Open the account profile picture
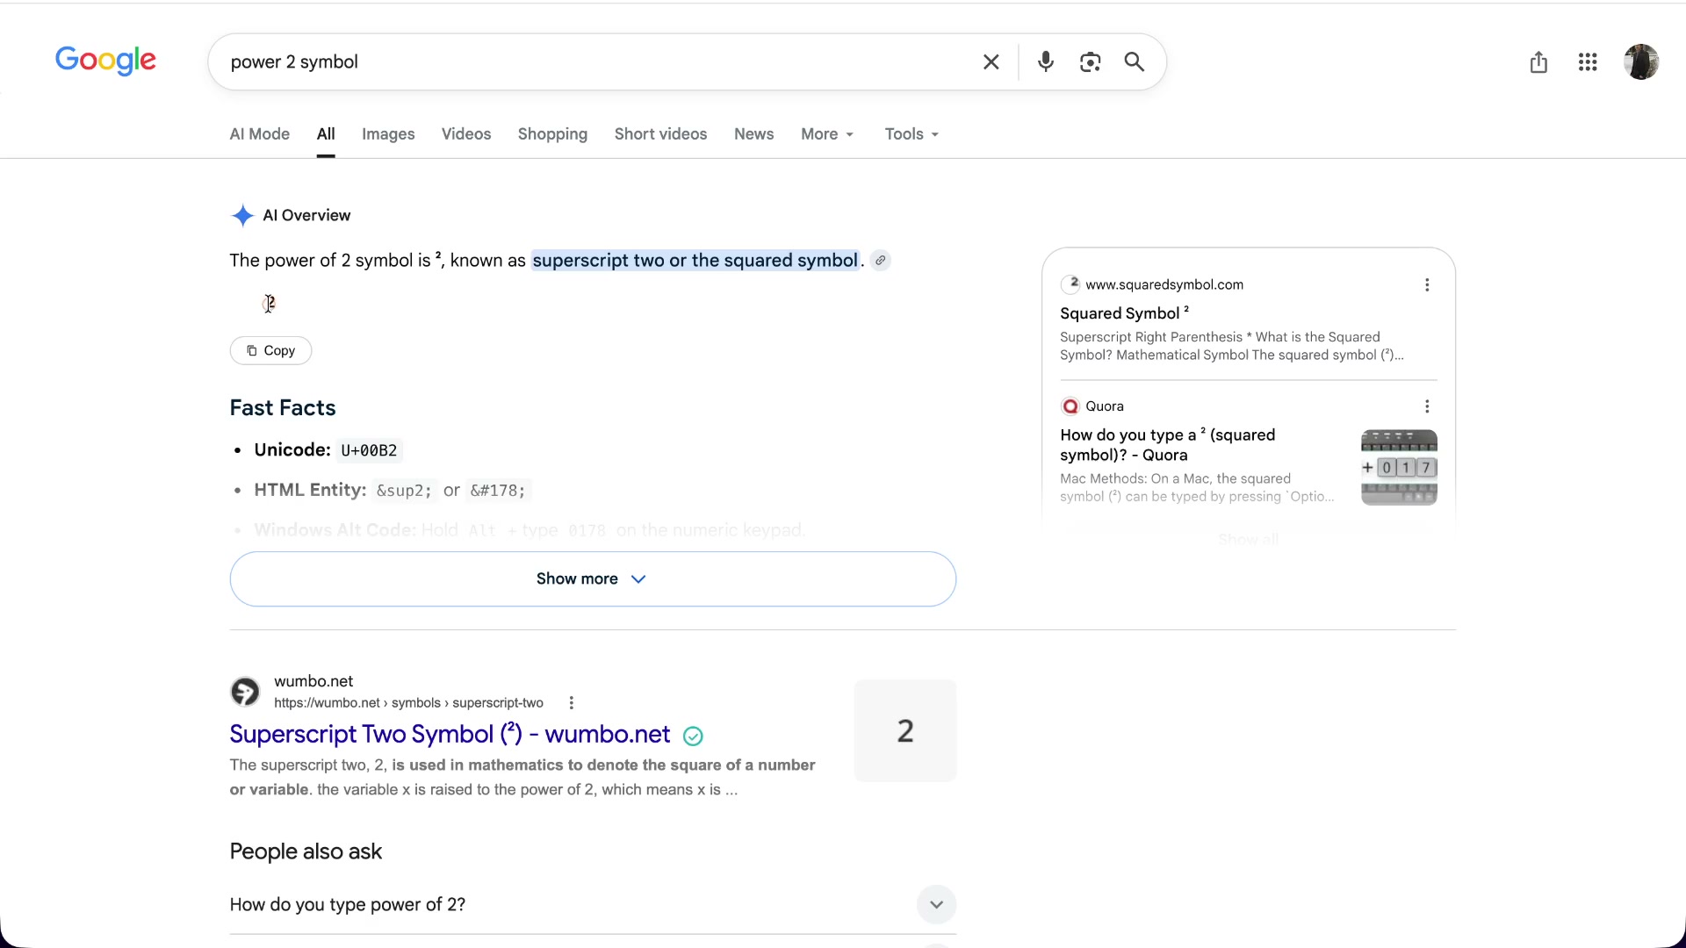The width and height of the screenshot is (1686, 948). click(1640, 62)
